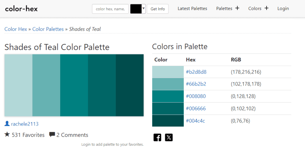Open the #006666 hex link
This screenshot has width=305, height=150.
click(196, 108)
